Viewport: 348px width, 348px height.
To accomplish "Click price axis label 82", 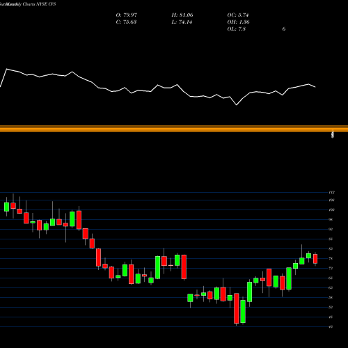I will [x=331, y=248].
